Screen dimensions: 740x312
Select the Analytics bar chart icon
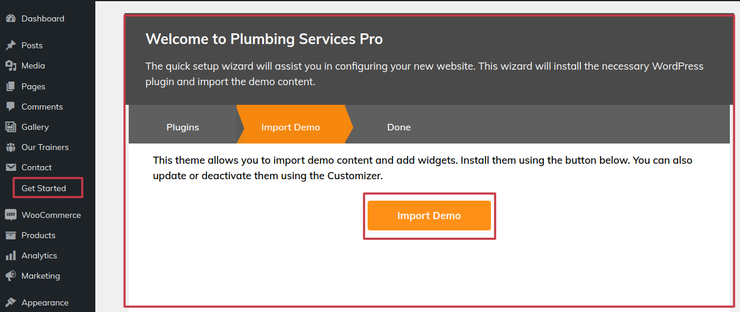[10, 255]
